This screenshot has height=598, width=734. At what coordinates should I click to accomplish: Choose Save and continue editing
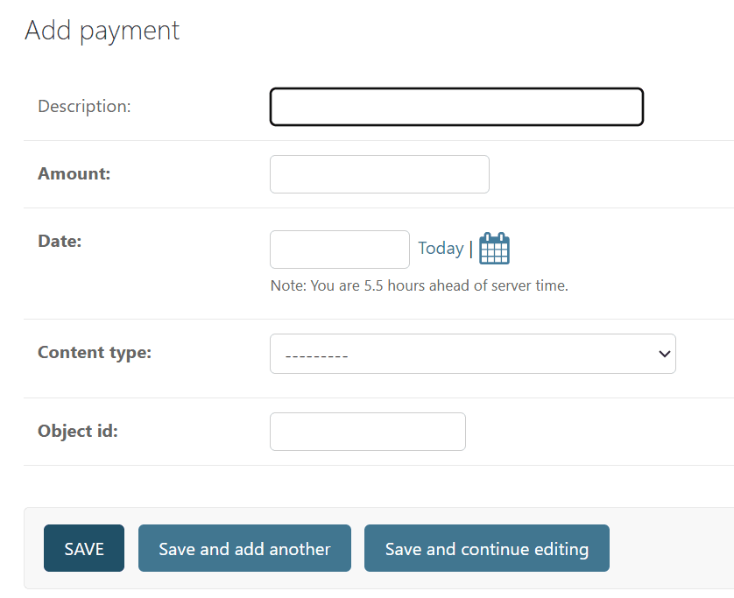(486, 549)
